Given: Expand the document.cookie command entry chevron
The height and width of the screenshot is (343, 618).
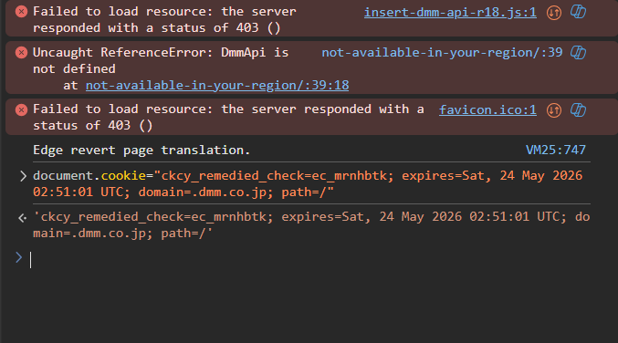Looking at the screenshot, I should click(x=23, y=176).
